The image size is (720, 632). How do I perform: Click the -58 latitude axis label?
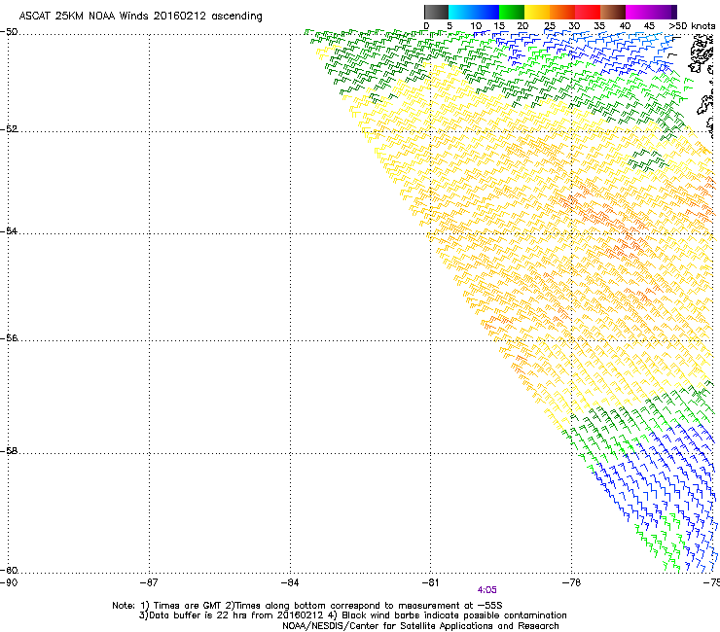point(9,451)
